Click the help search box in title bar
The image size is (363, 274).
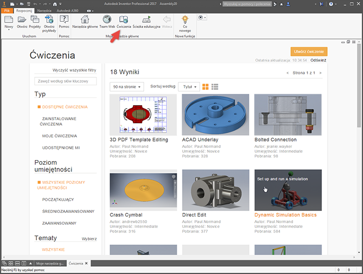(247, 4)
